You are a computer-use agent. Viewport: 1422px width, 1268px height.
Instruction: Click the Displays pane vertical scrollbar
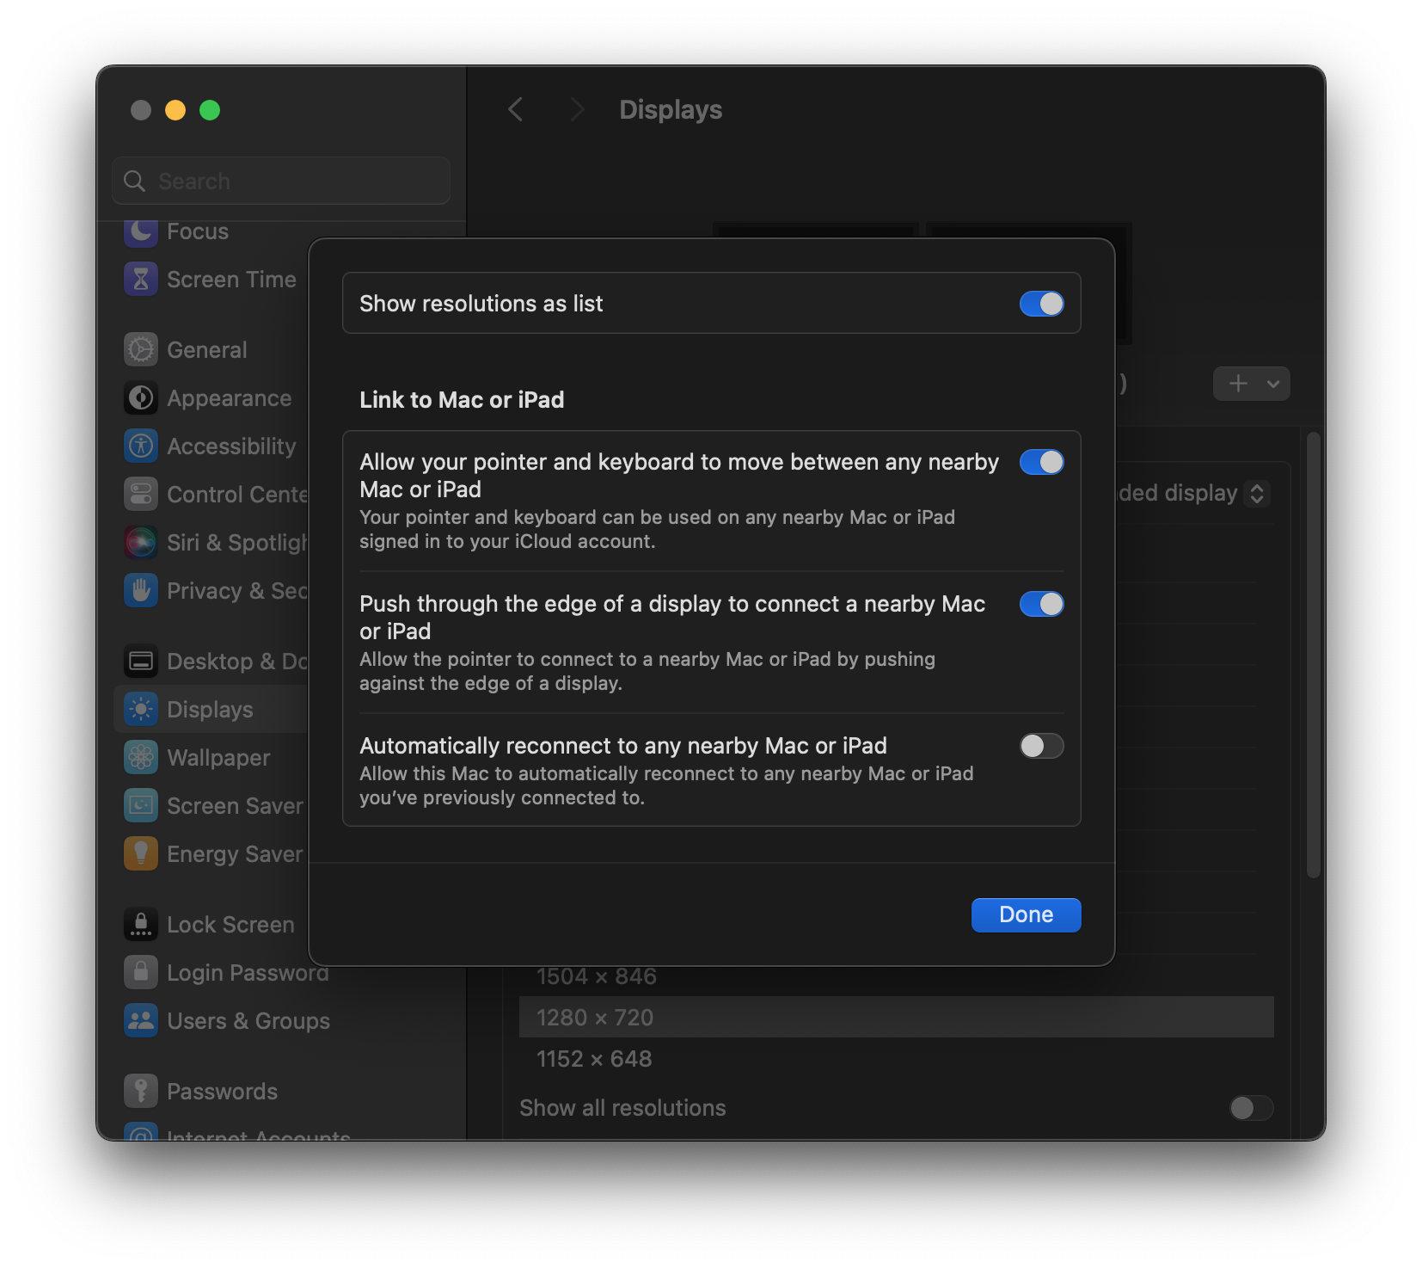[1313, 654]
